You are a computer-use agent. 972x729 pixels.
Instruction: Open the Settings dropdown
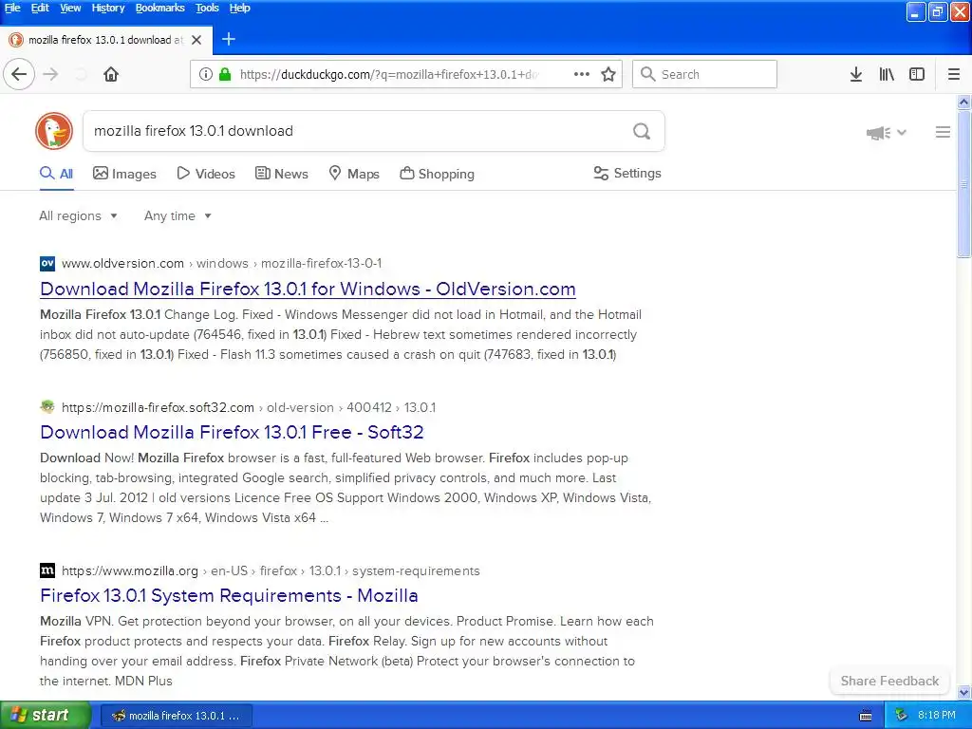[627, 173]
